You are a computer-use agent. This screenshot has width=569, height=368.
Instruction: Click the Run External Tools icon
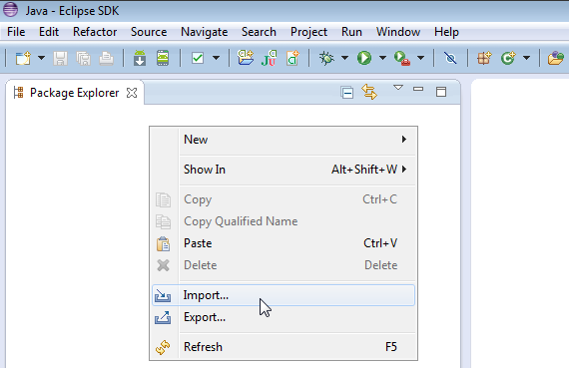tap(402, 58)
